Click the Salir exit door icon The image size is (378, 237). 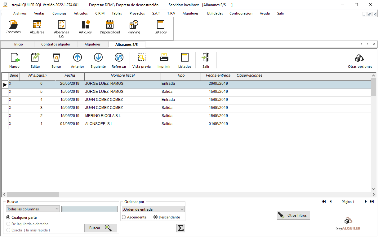(206, 60)
